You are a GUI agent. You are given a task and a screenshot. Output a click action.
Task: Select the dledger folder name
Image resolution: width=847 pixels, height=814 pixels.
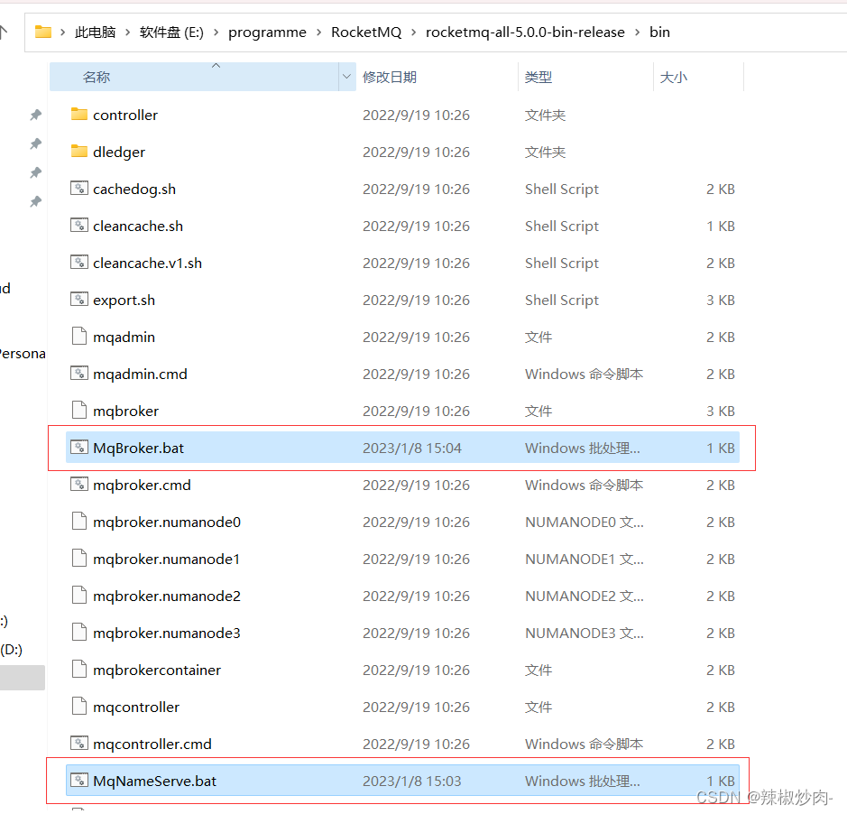[119, 153]
